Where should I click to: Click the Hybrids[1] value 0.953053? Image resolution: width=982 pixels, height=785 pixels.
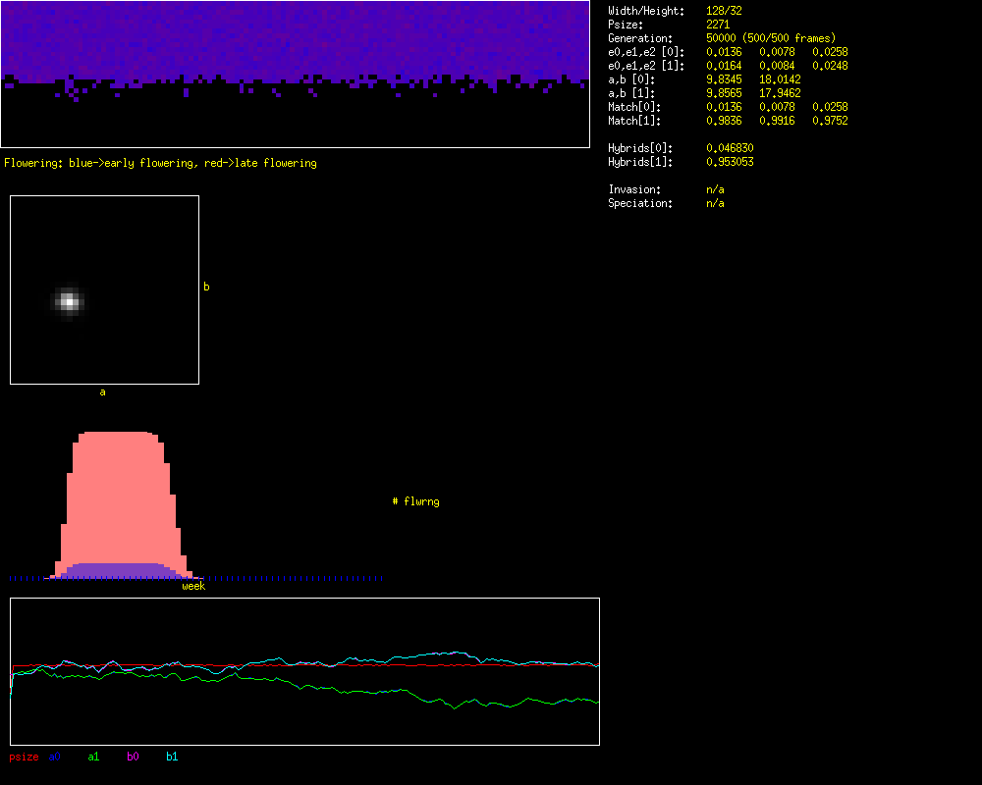coord(730,162)
